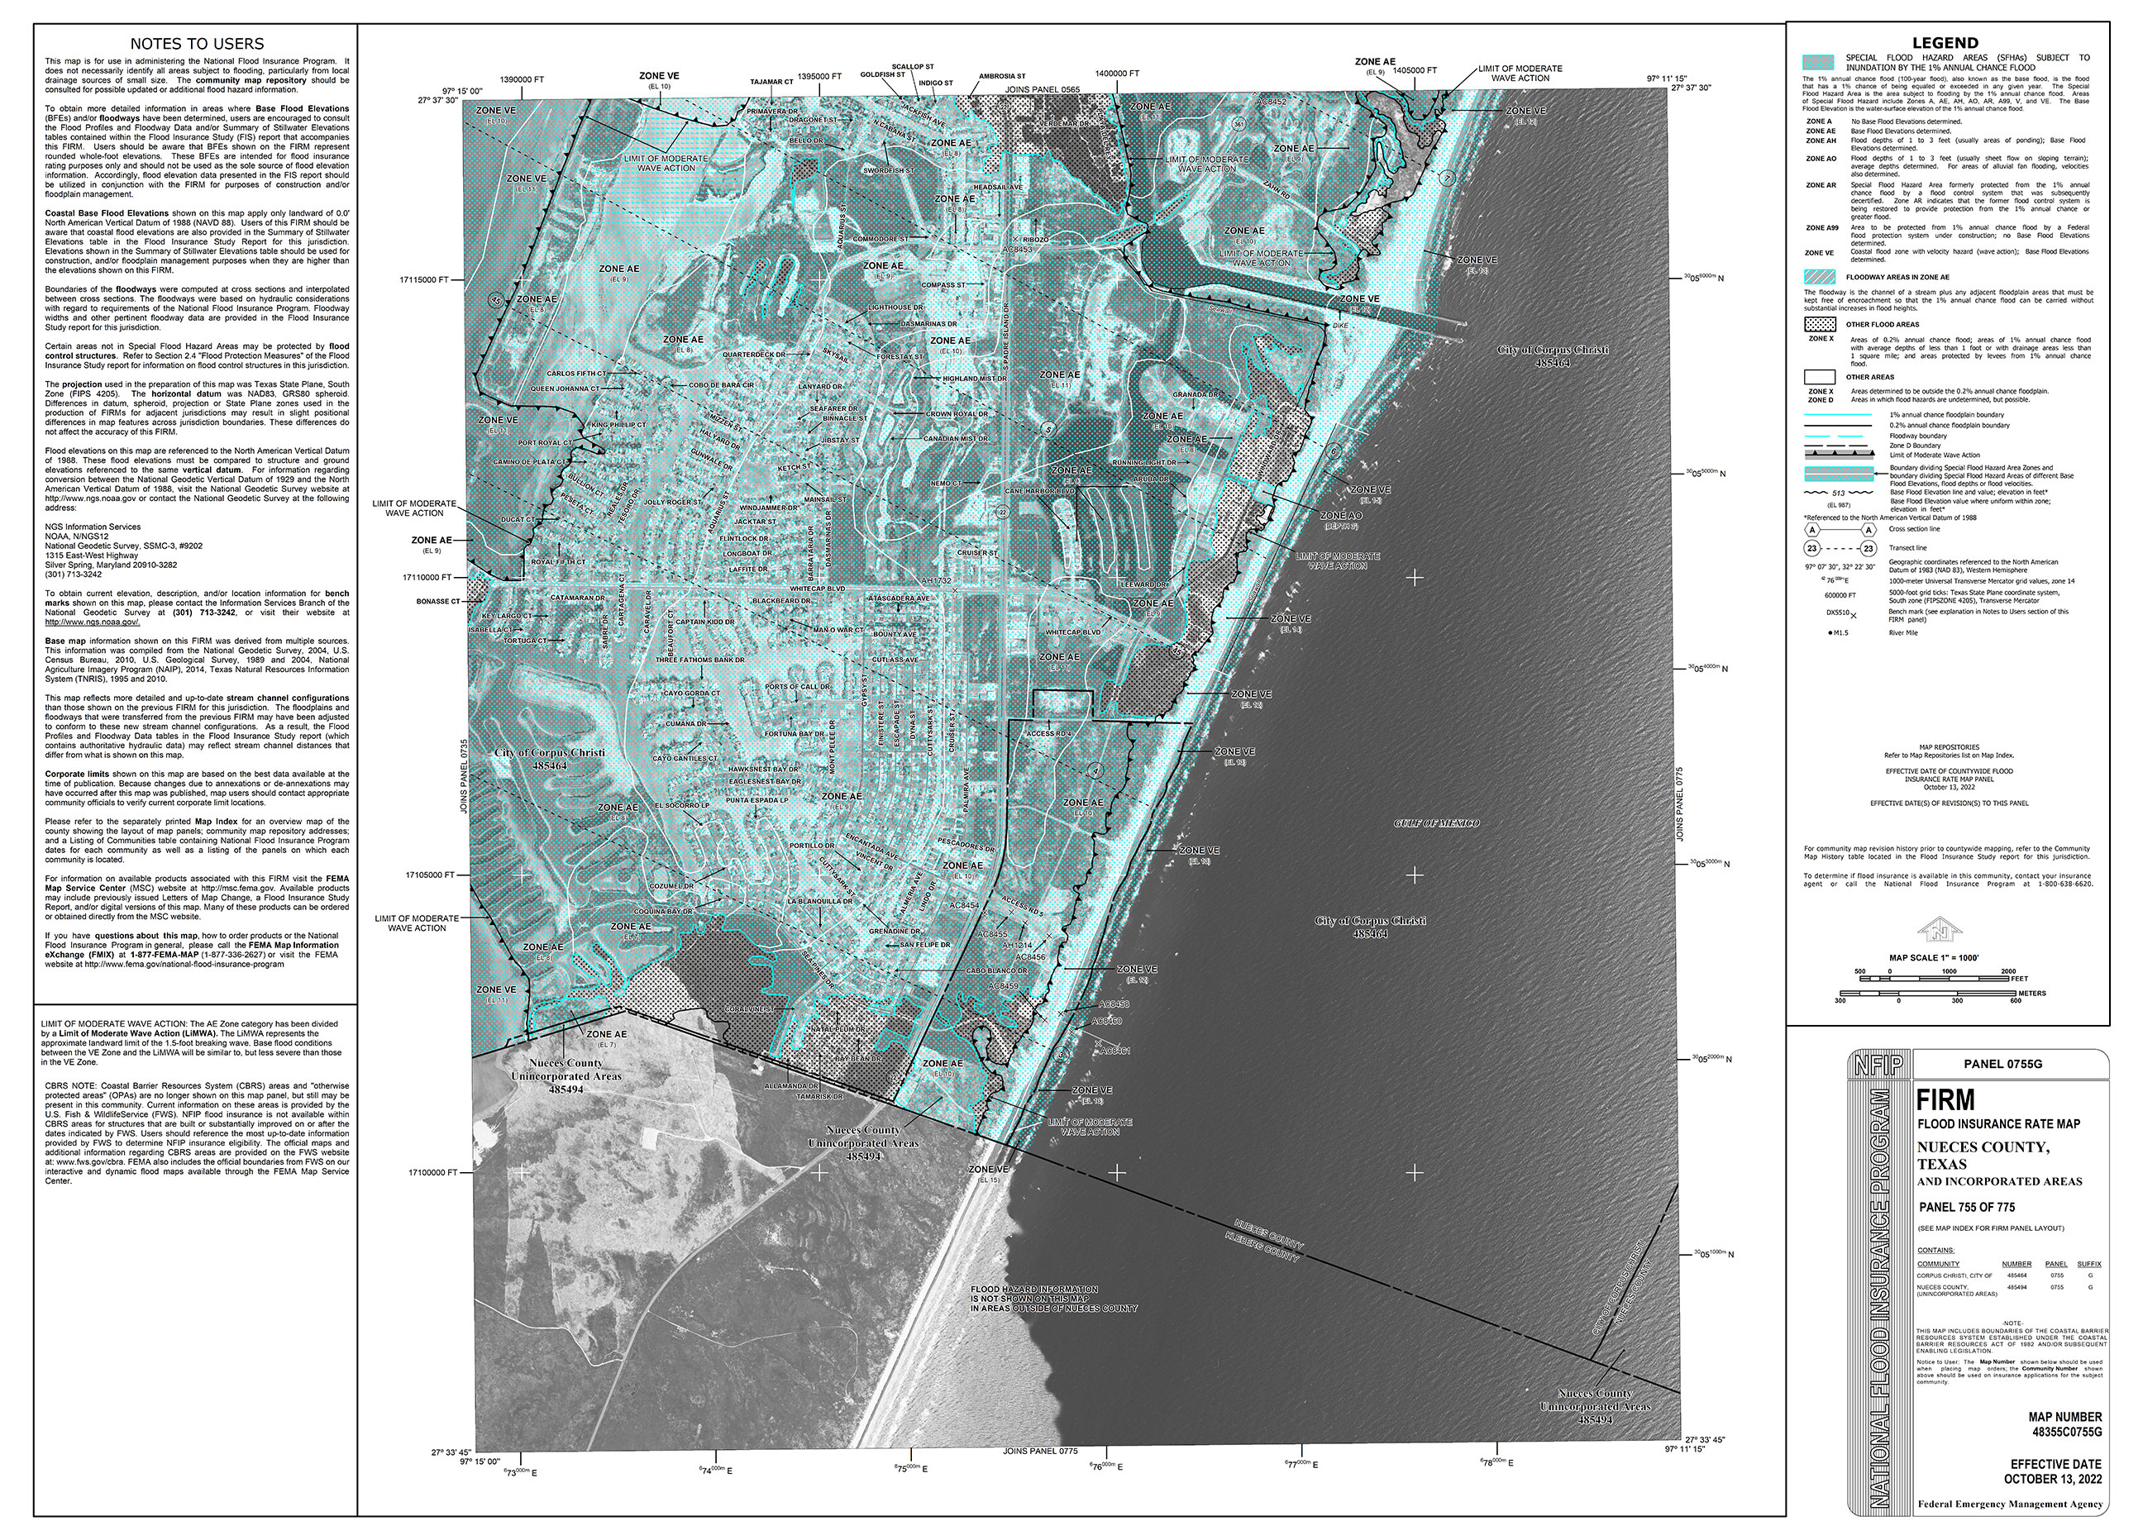The image size is (2143, 1540).
Task: Click the WHITECAP BLVD street label
Action: 818,589
